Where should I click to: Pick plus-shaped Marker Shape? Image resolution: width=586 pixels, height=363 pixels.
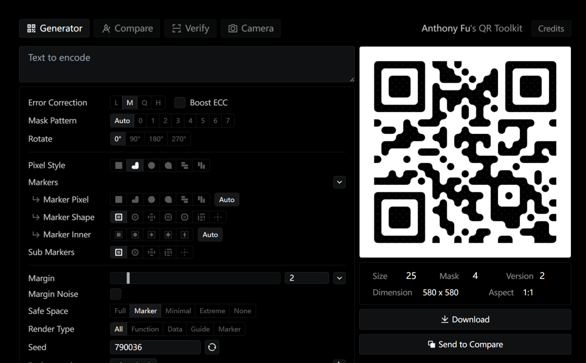(x=151, y=217)
